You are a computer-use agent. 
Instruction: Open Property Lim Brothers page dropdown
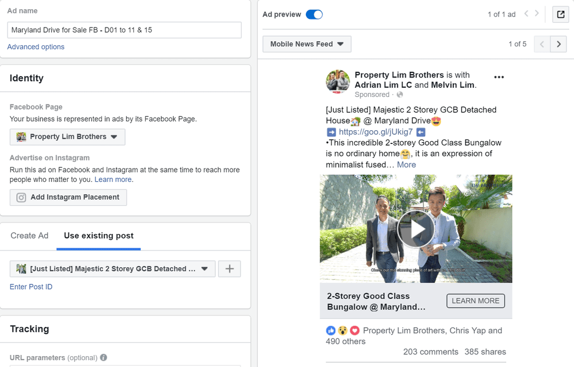click(67, 137)
